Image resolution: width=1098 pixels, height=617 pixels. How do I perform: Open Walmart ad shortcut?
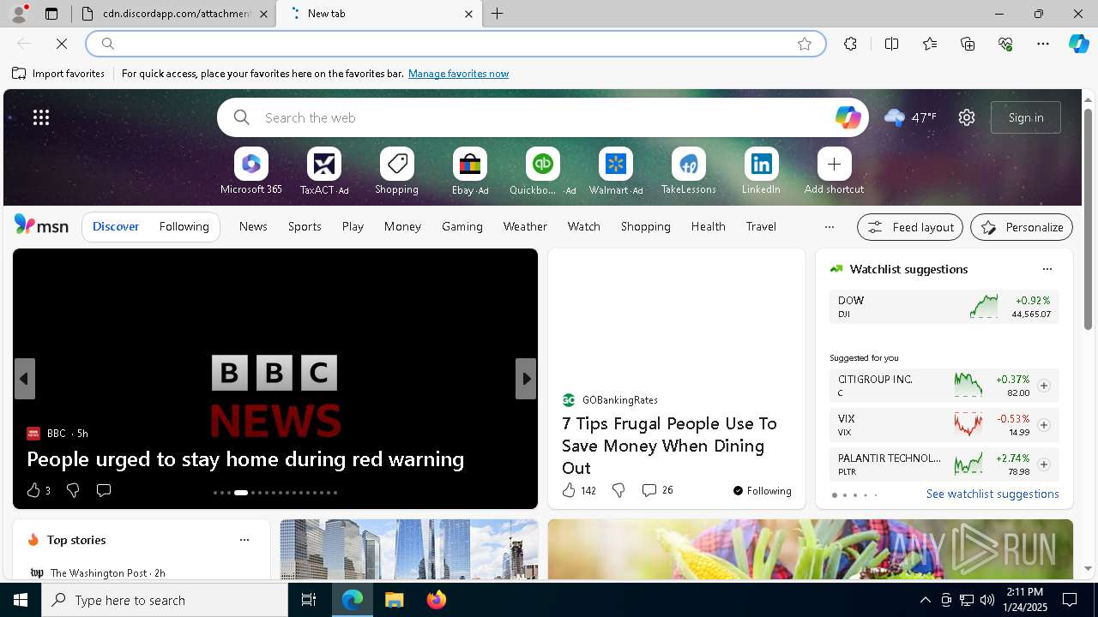pyautogui.click(x=616, y=171)
